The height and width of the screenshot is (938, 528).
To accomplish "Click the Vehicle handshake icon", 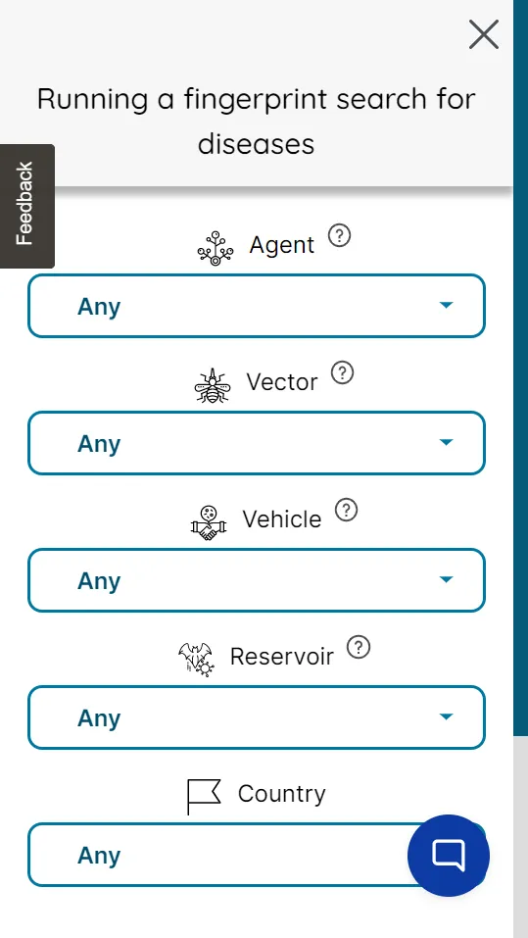I will 209,522.
